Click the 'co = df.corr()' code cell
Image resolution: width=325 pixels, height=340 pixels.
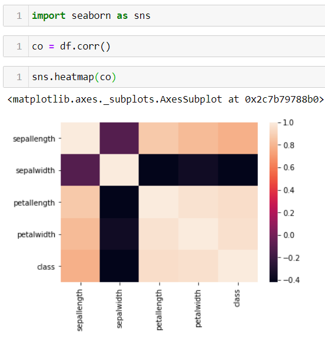(x=164, y=47)
